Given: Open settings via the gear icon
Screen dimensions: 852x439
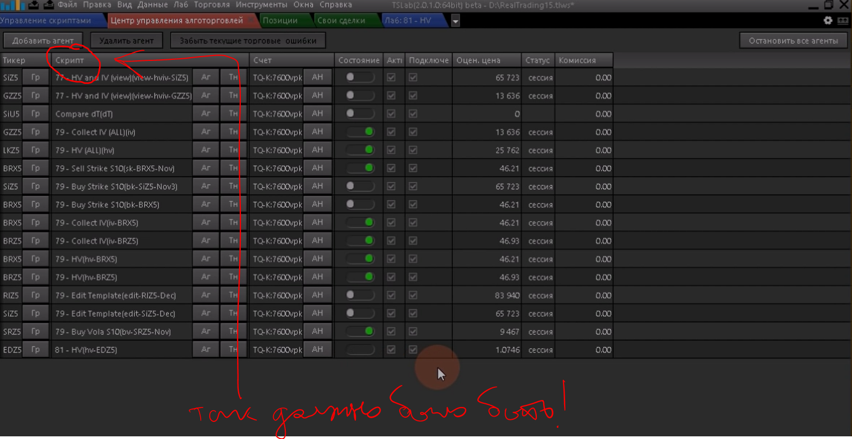Looking at the screenshot, I should click(828, 20).
